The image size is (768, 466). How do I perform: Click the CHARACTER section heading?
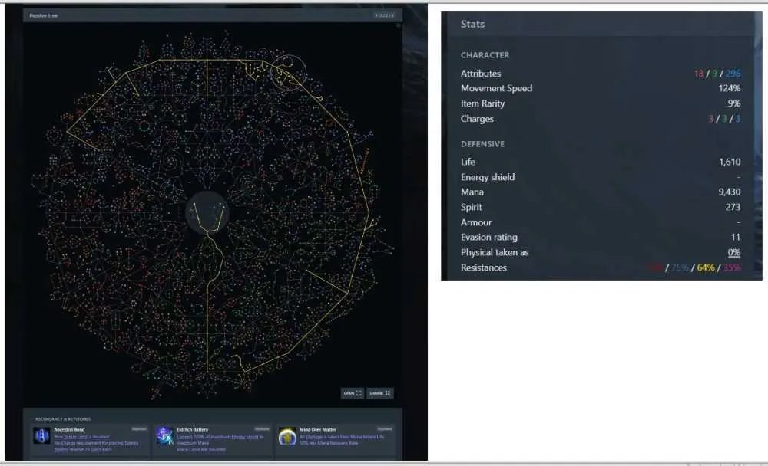click(485, 55)
